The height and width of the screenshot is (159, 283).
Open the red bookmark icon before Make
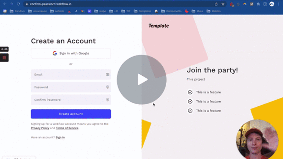click(x=187, y=11)
